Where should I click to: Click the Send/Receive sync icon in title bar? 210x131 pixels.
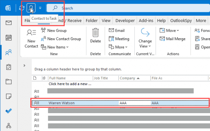tap(22, 8)
